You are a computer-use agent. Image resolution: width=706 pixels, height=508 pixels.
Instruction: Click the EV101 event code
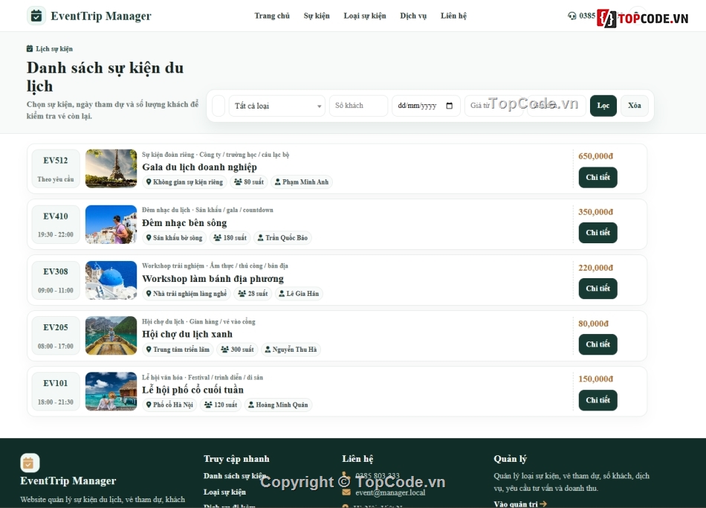click(56, 383)
